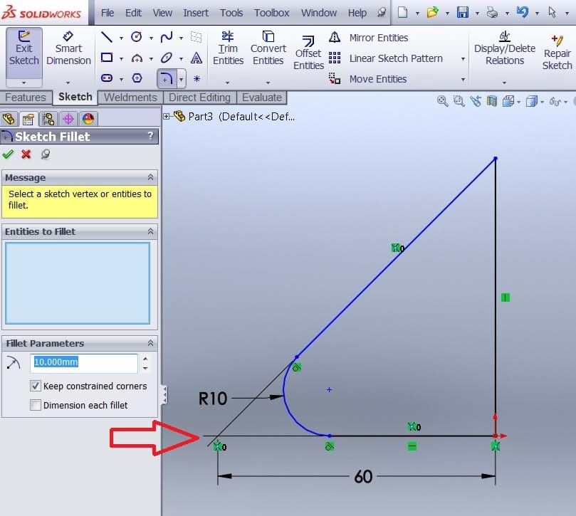This screenshot has width=576, height=516.
Task: Click Mirror Entities command
Action: pos(378,38)
